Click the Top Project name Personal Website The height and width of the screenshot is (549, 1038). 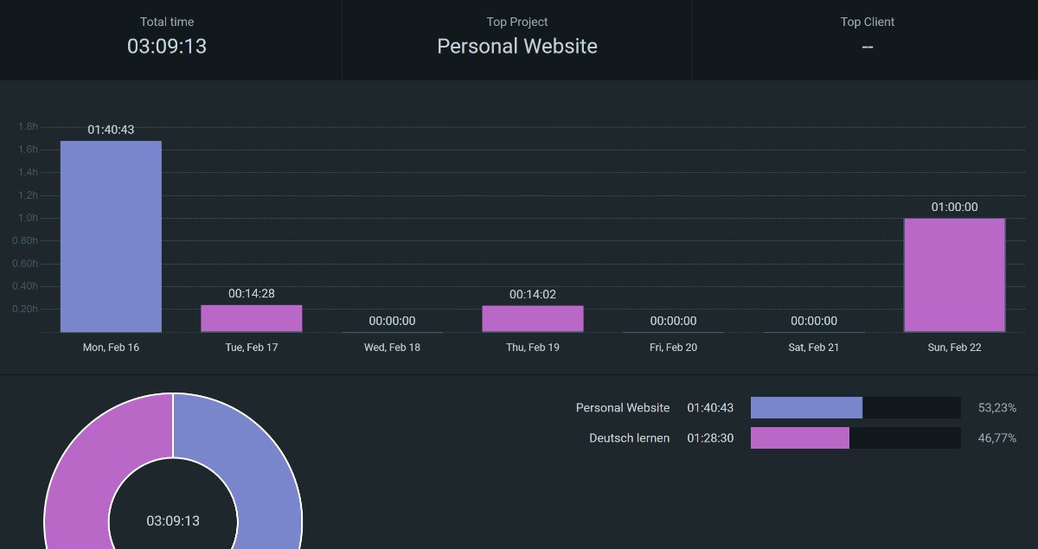coord(517,47)
